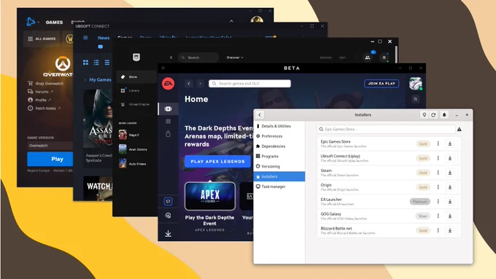Select Installers in the sidebar
The image size is (496, 279).
279,176
